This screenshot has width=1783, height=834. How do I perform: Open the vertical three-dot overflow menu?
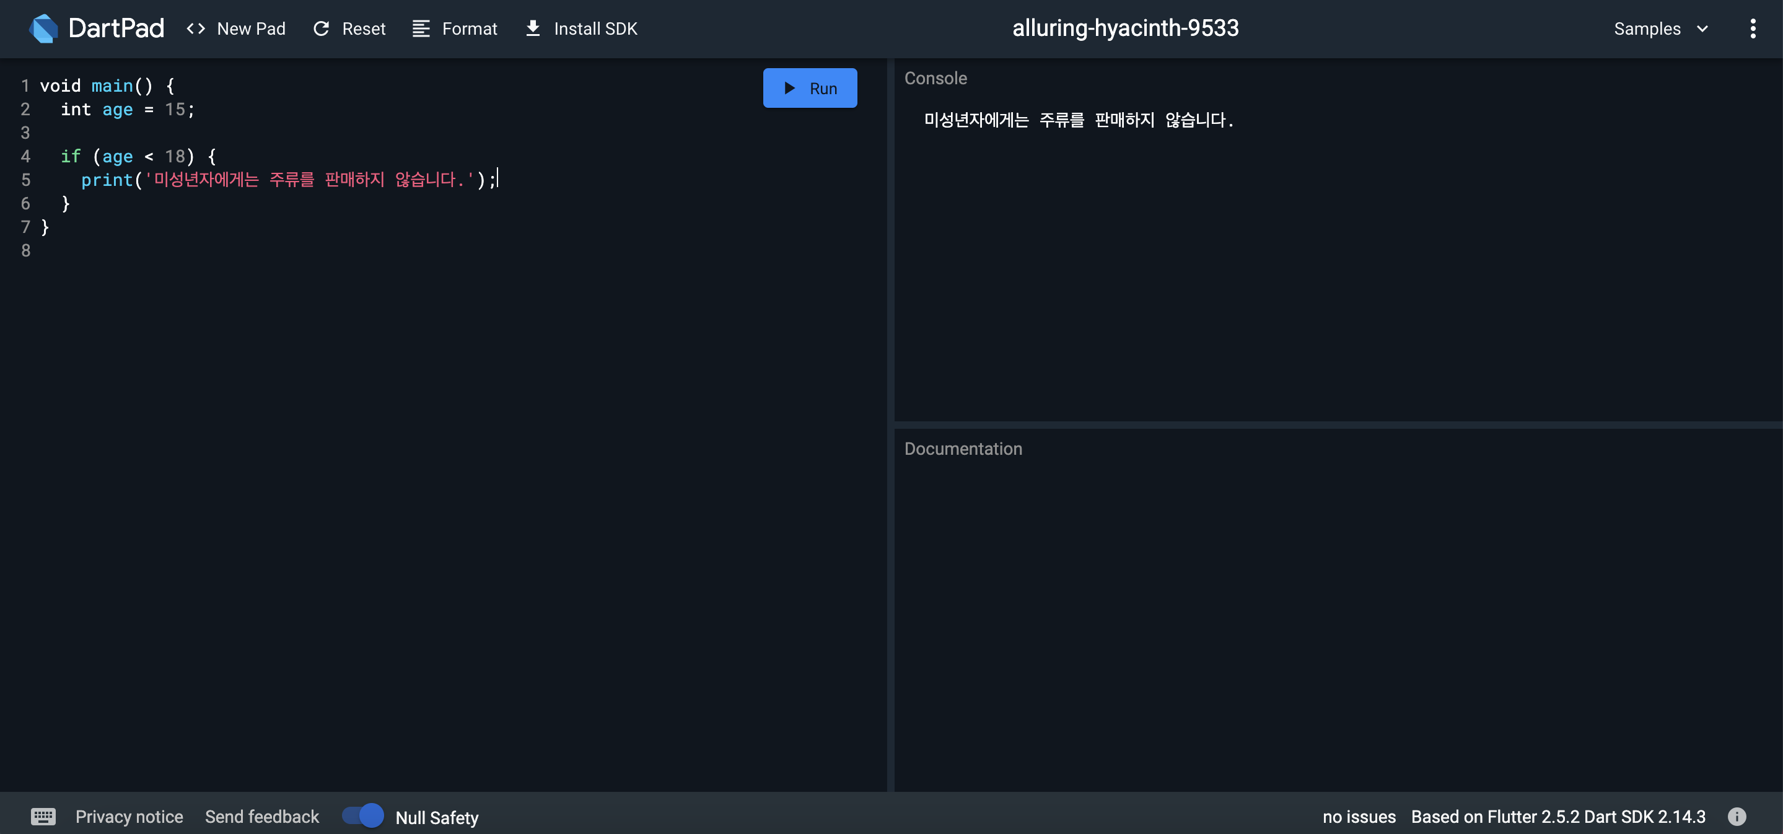(1753, 29)
